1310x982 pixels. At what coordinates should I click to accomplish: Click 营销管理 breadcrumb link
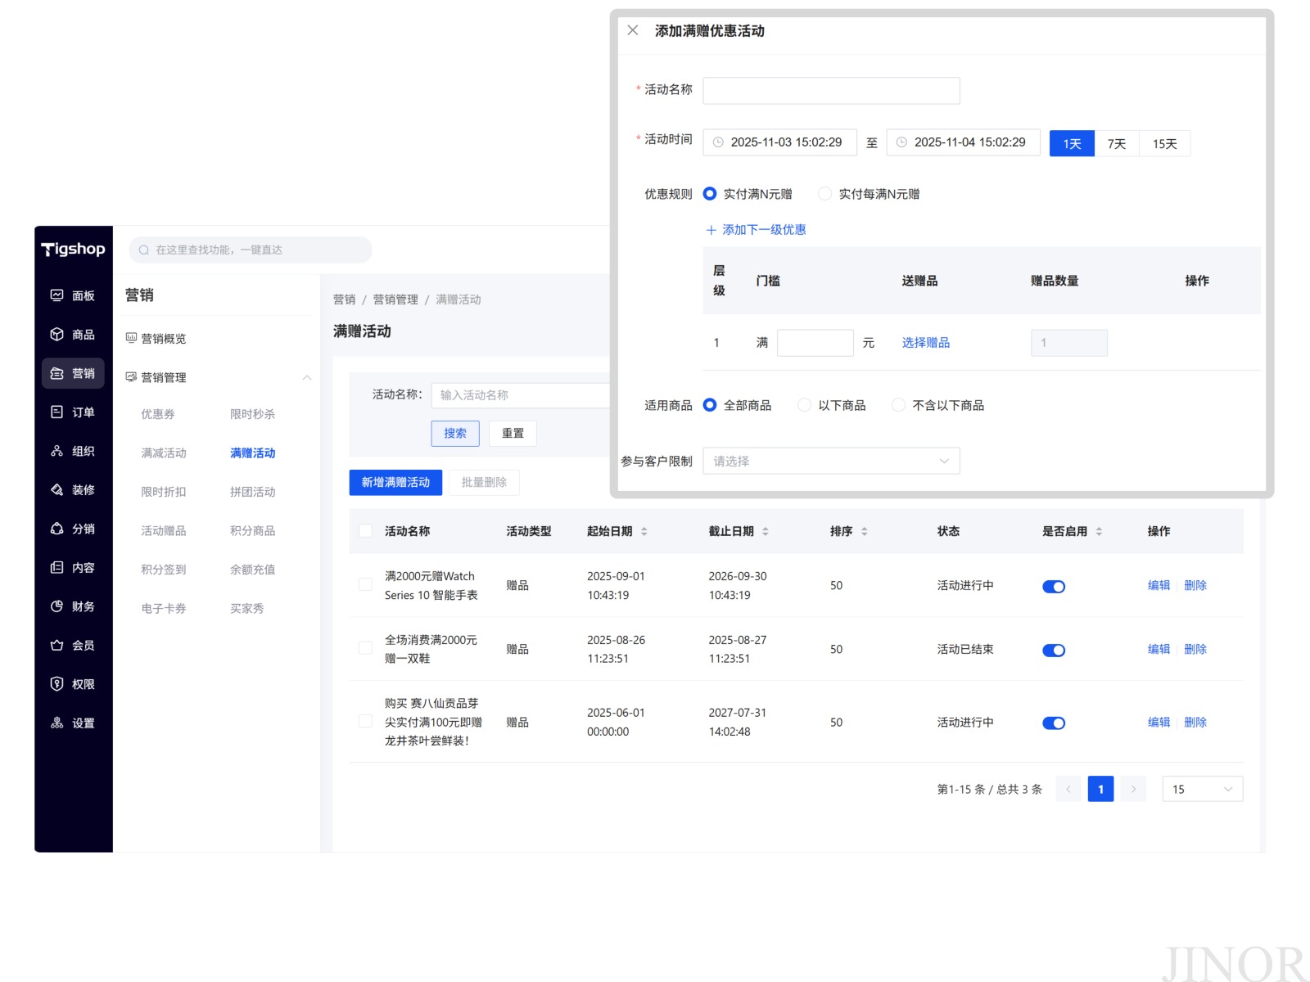pyautogui.click(x=395, y=300)
